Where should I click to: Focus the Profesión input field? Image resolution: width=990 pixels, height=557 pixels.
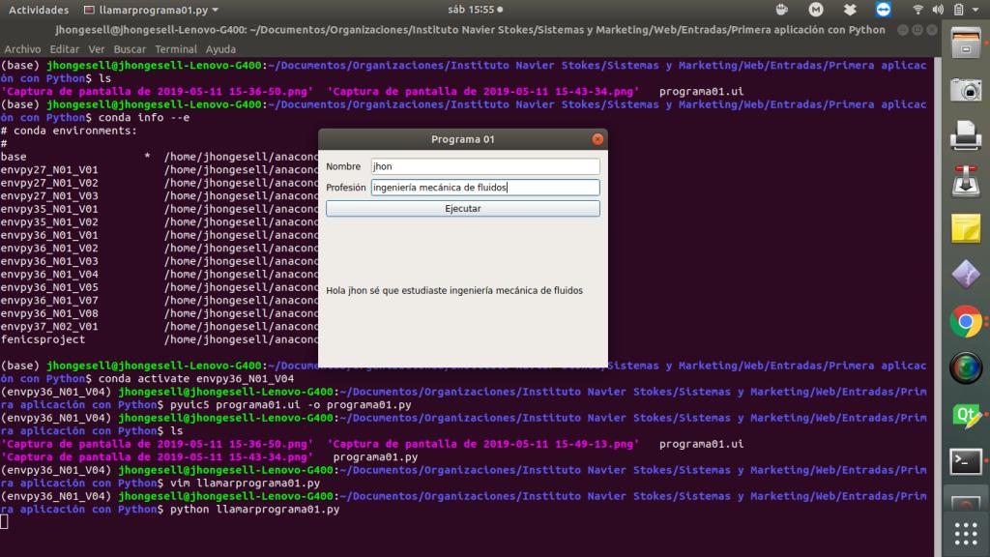click(x=485, y=188)
